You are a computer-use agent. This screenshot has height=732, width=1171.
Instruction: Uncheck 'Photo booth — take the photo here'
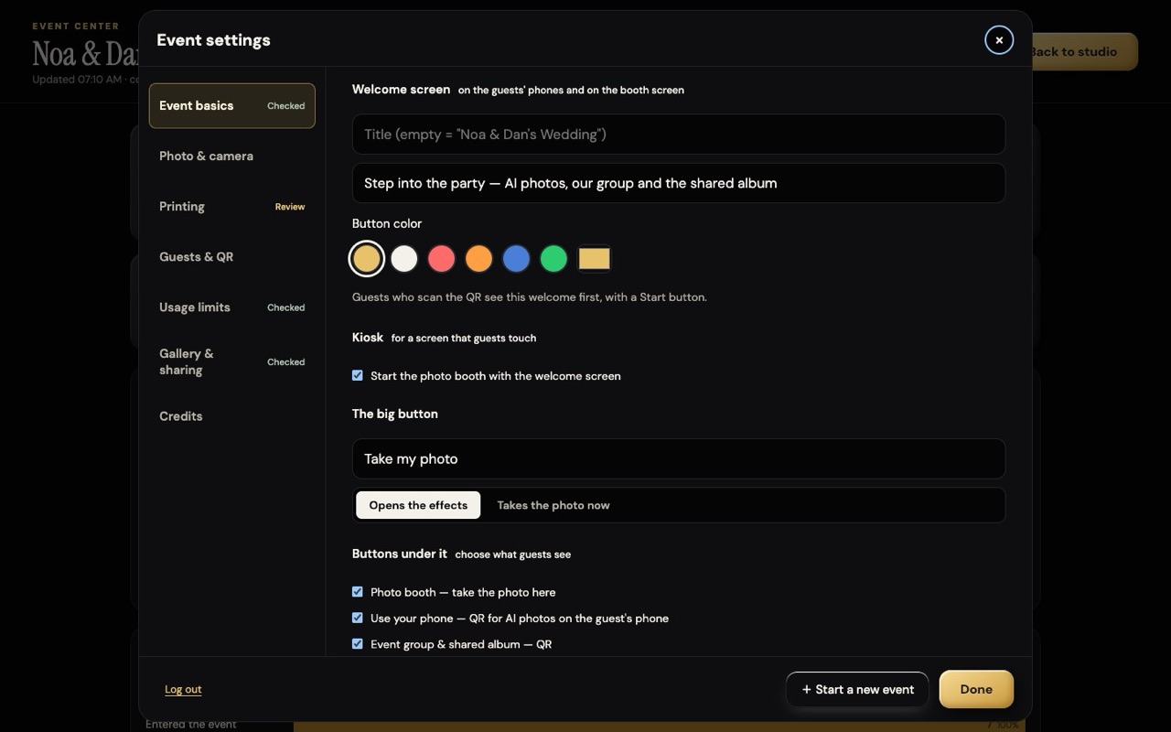358,592
